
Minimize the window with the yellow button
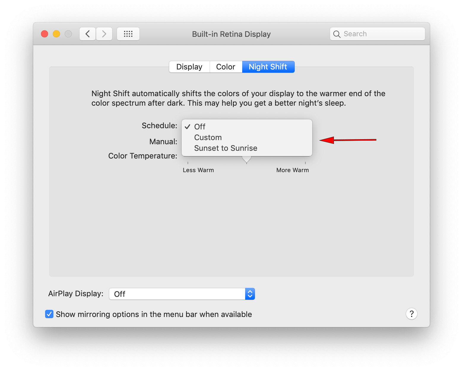pyautogui.click(x=56, y=34)
